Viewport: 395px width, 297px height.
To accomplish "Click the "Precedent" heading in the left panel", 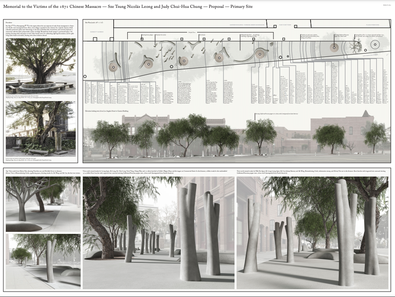I will [x=9, y=23].
